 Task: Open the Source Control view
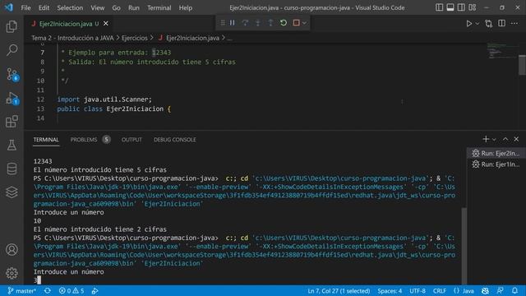click(x=12, y=74)
